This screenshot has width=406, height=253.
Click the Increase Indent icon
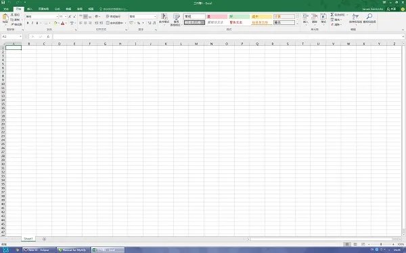coord(101,23)
